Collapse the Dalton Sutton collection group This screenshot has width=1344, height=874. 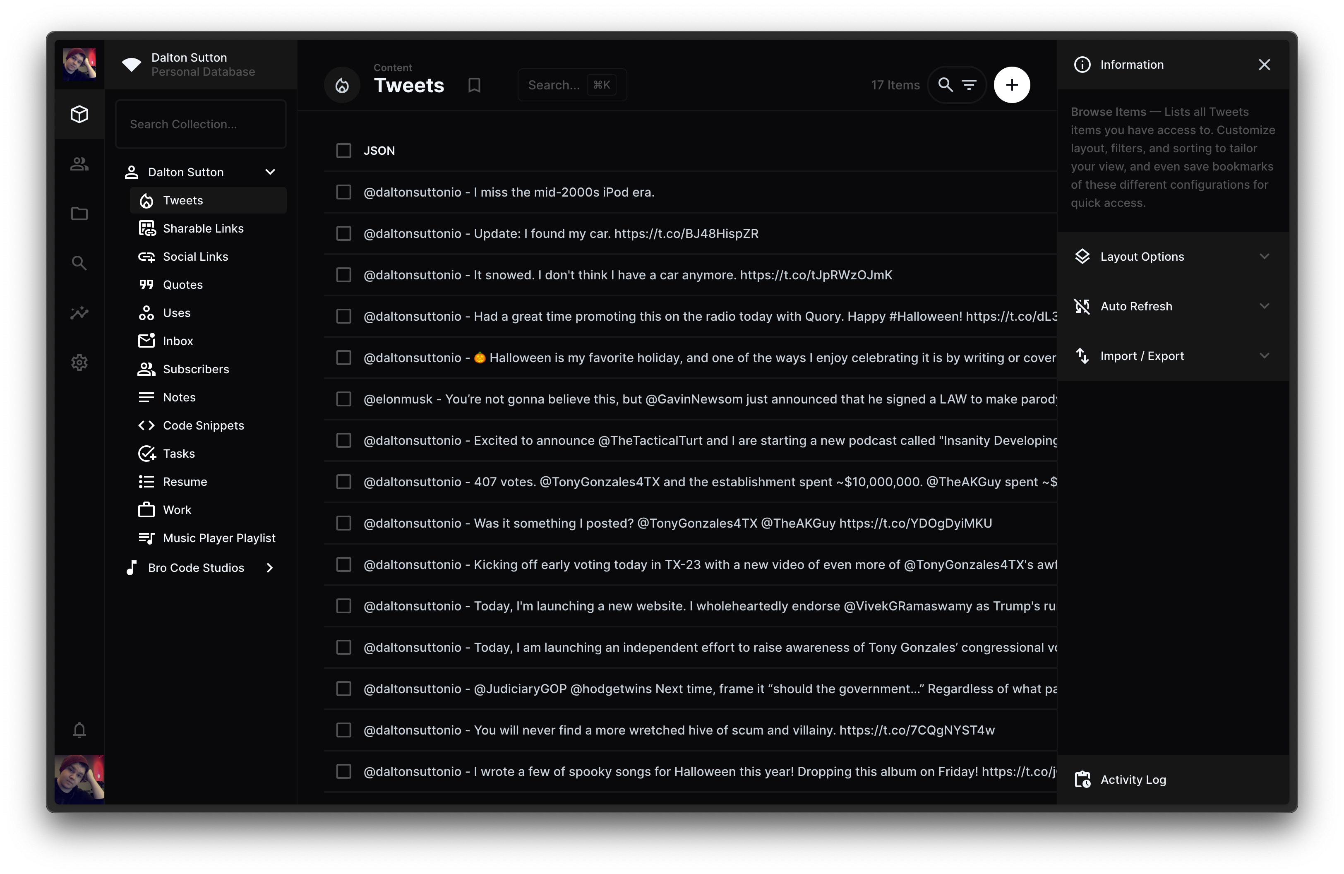click(270, 172)
